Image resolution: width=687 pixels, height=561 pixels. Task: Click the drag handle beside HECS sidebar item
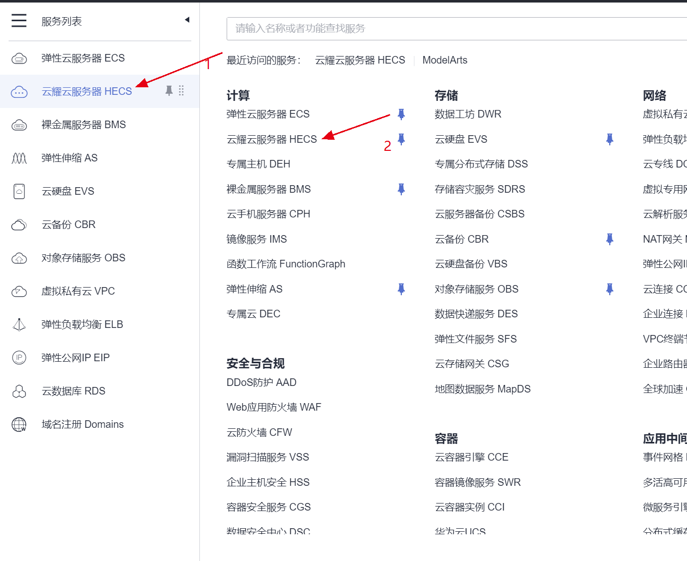point(181,91)
